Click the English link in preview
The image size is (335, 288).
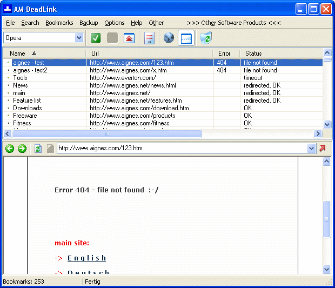86,258
